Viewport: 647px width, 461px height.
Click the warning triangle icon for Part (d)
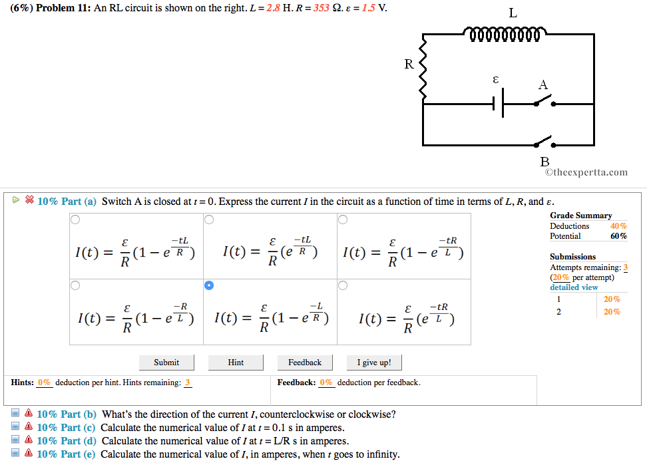click(29, 440)
